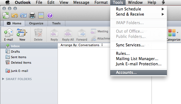Click the Print toolbar icon
Viewport: 181px width, 104px height.
tap(32, 15)
